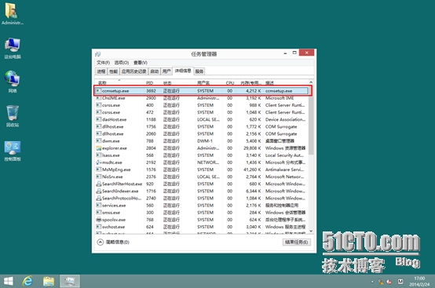Click the 结束任务 button
The height and width of the screenshot is (288, 435).
point(297,242)
